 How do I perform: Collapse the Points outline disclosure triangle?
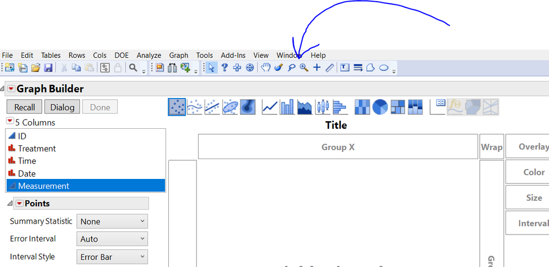pyautogui.click(x=9, y=204)
